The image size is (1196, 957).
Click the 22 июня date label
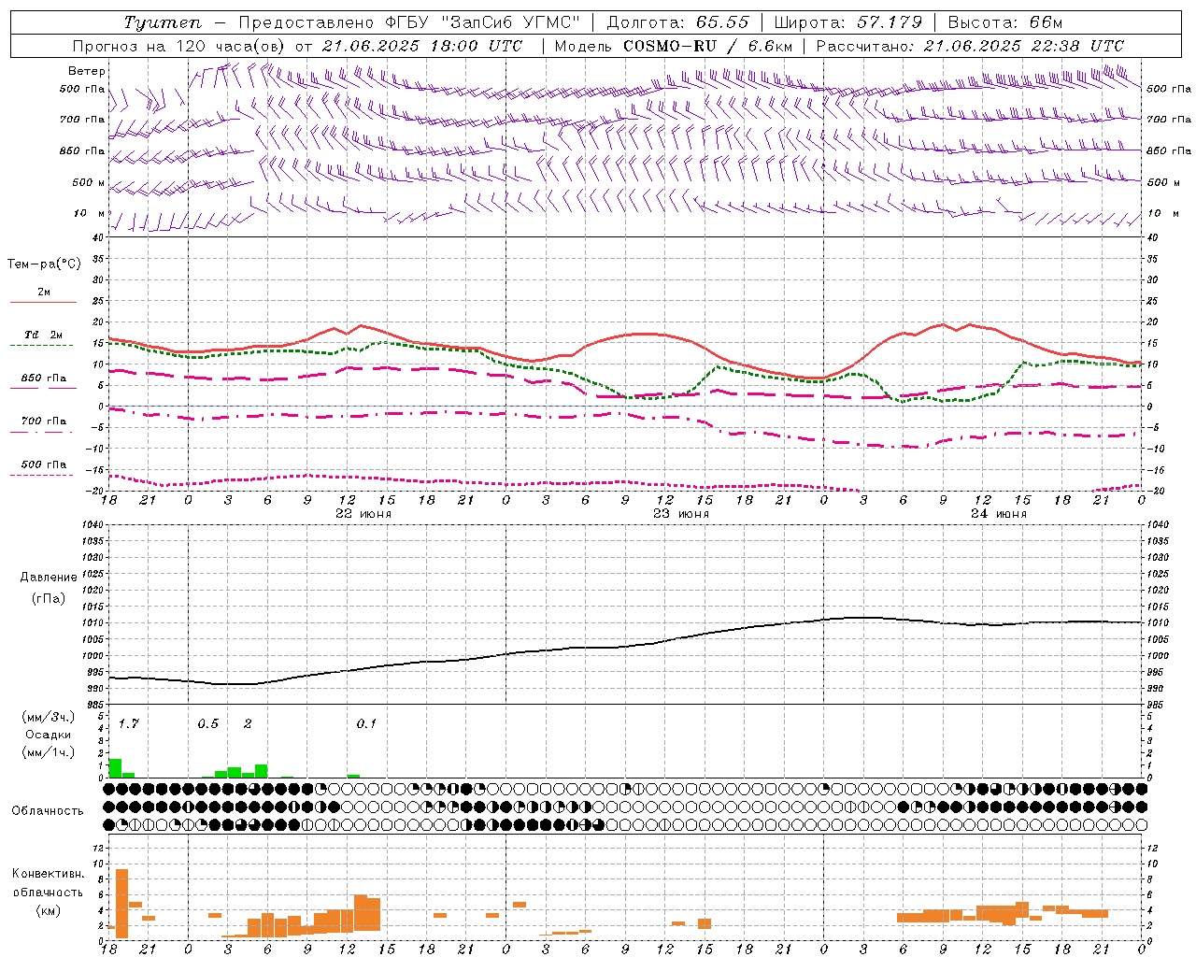(x=363, y=514)
